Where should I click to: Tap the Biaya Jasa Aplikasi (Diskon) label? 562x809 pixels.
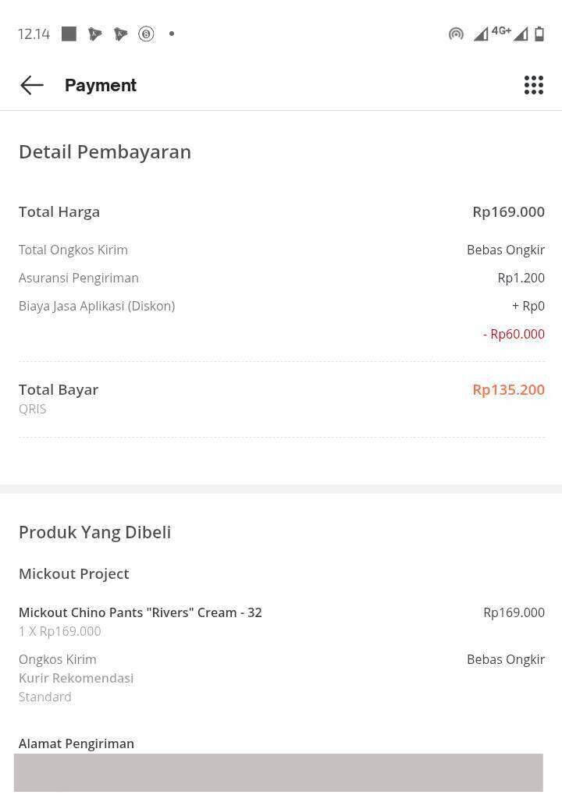point(97,306)
